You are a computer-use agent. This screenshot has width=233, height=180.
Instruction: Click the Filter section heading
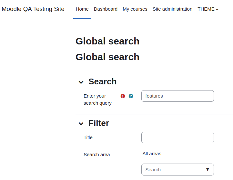click(99, 123)
